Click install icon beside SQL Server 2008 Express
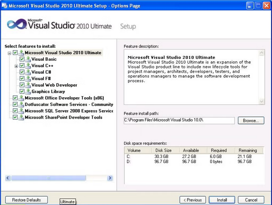The image size is (272, 205). [x=21, y=111]
